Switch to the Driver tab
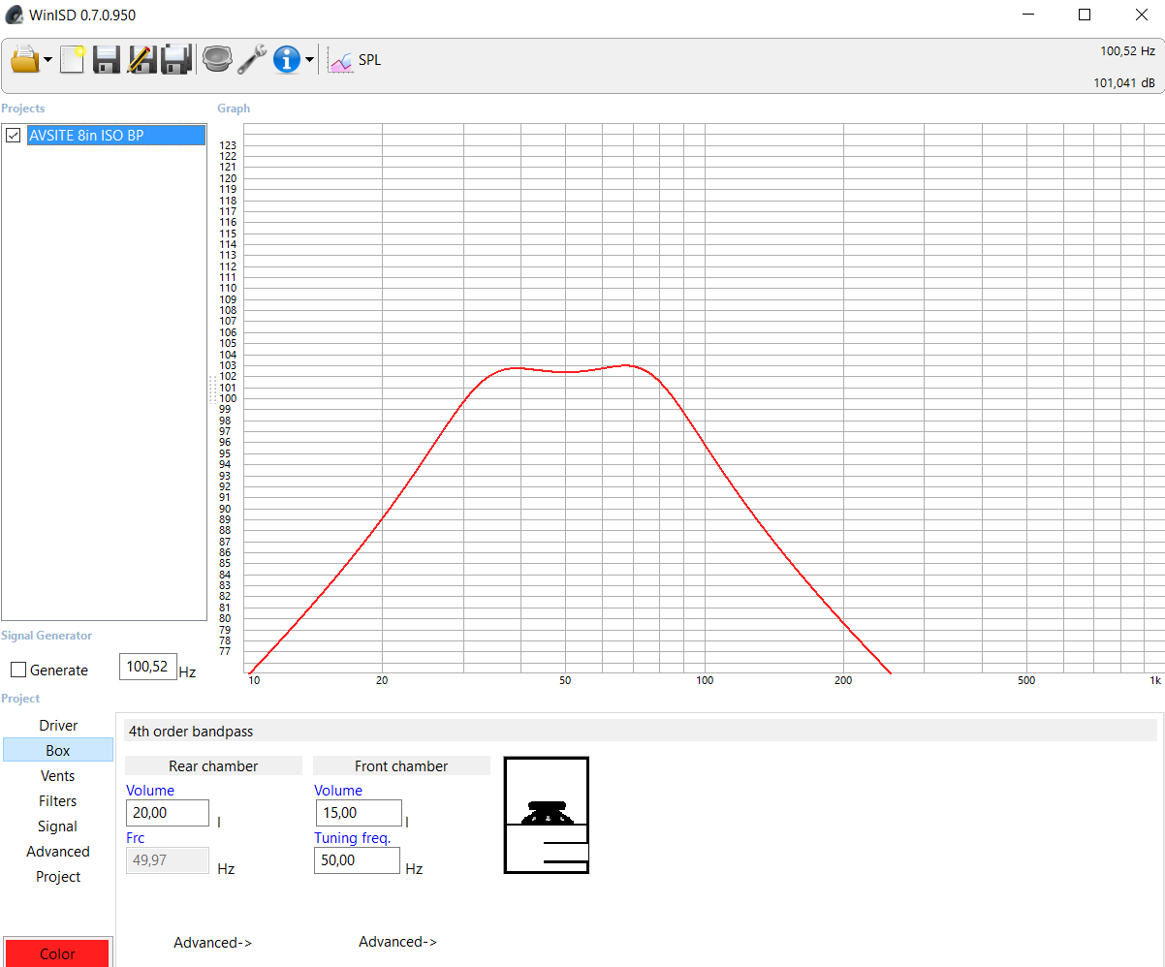Screen dimensions: 1165x967 click(x=58, y=726)
